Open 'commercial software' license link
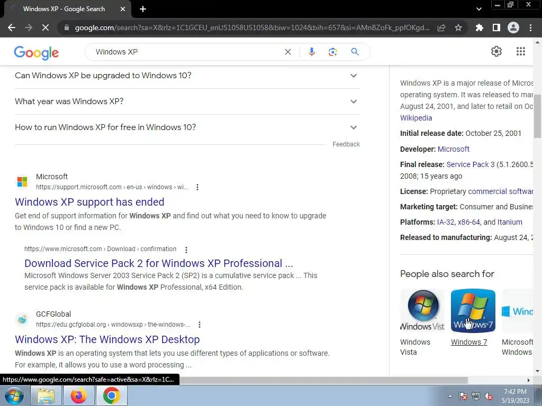 coord(501,191)
